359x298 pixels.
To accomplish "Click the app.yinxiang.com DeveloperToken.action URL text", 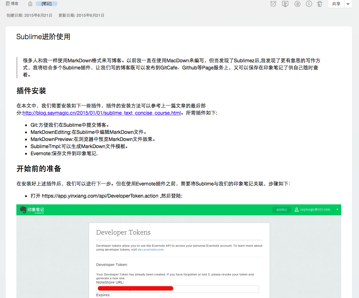I will pyautogui.click(x=100, y=196).
